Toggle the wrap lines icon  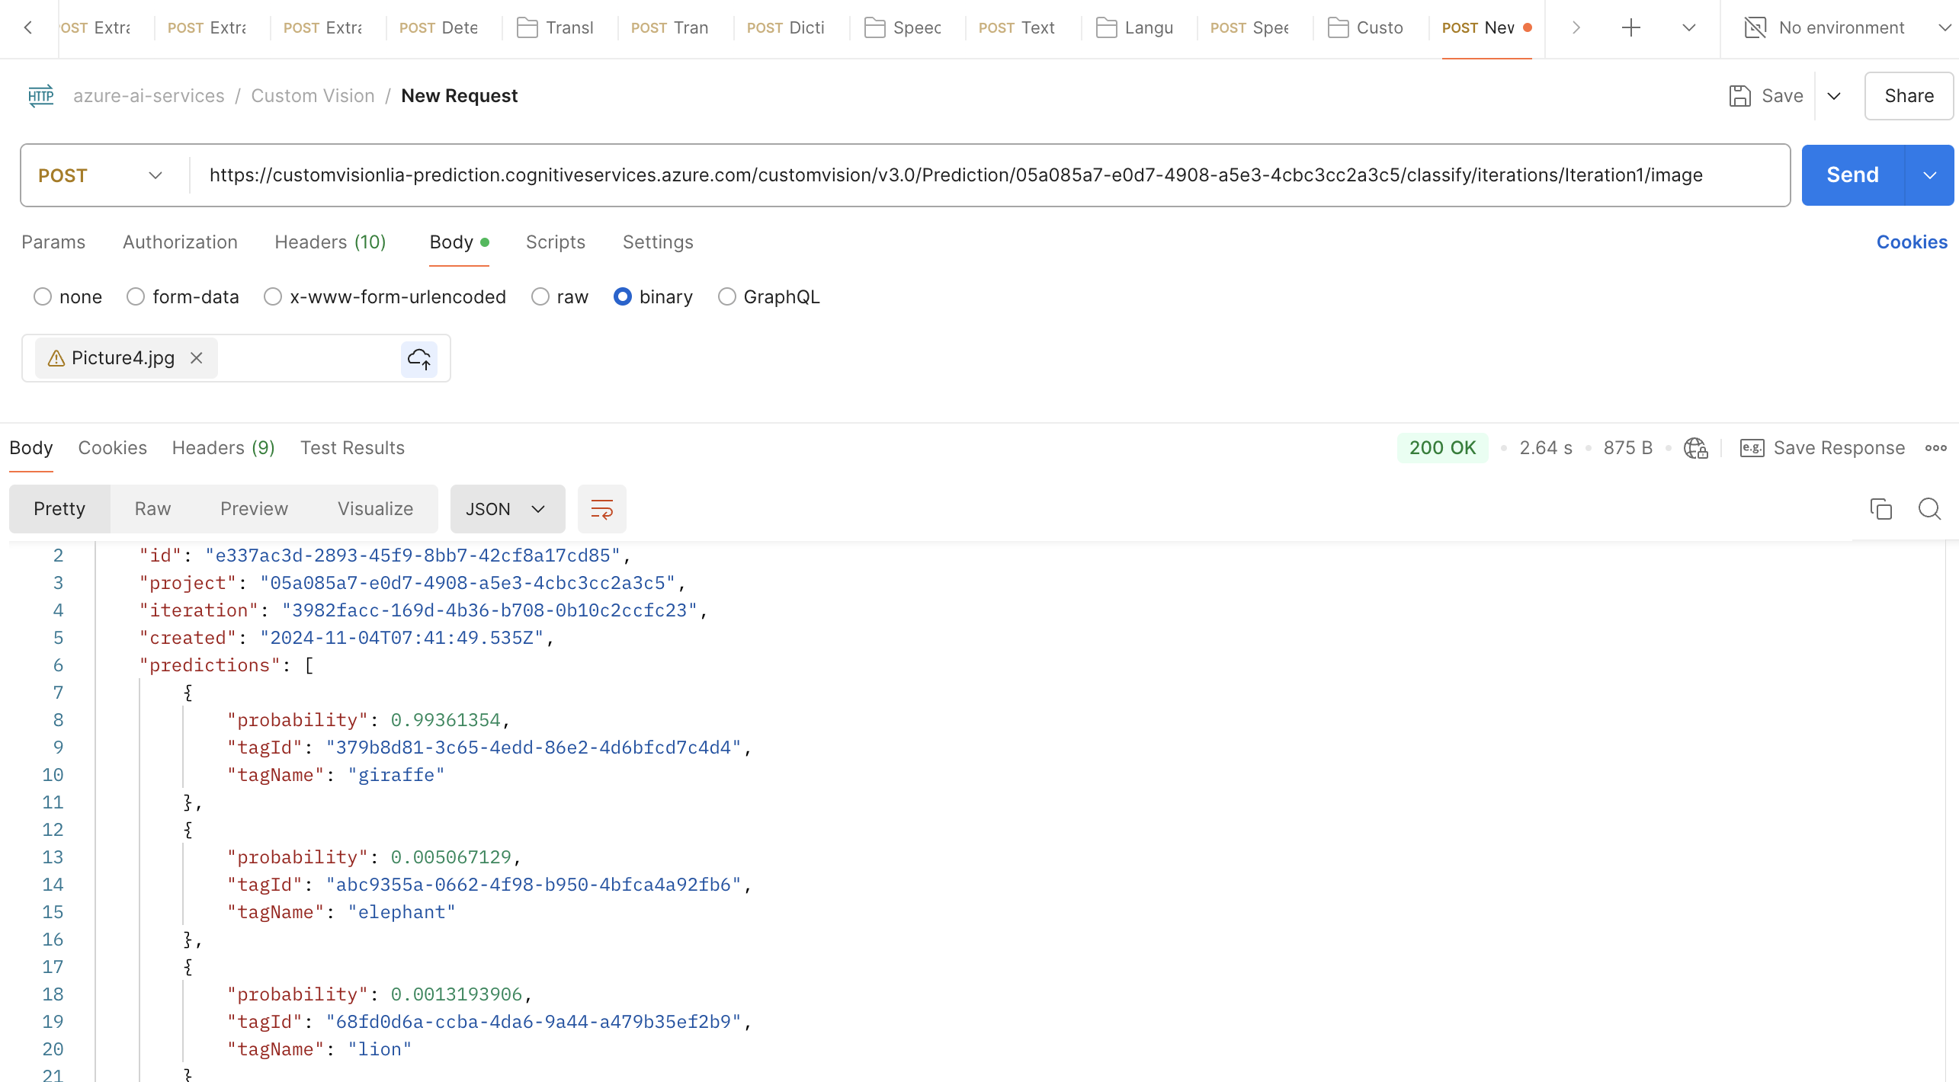[602, 509]
